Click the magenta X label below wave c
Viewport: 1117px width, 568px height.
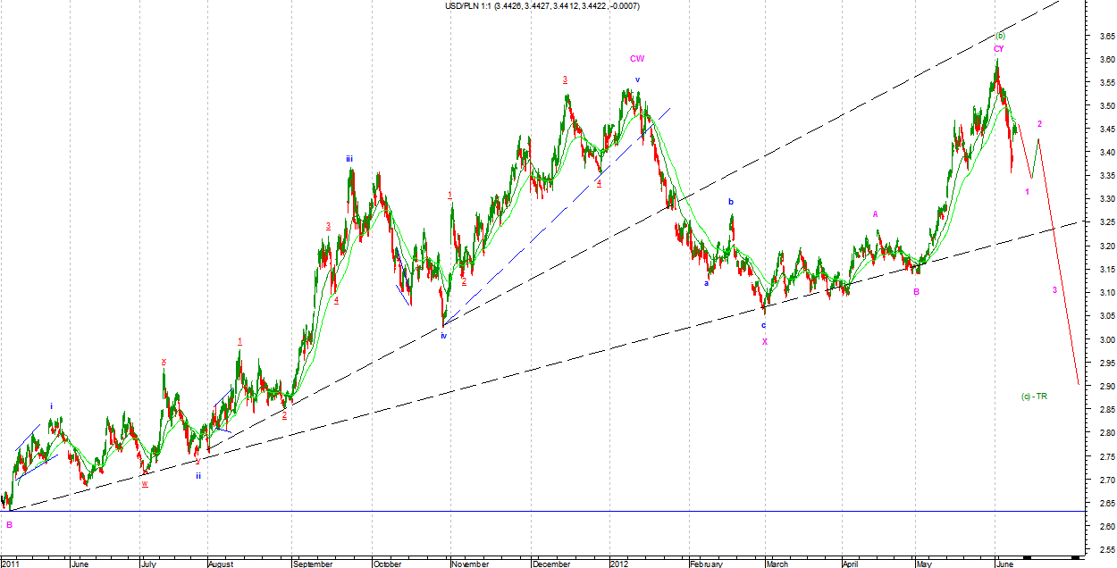764,341
